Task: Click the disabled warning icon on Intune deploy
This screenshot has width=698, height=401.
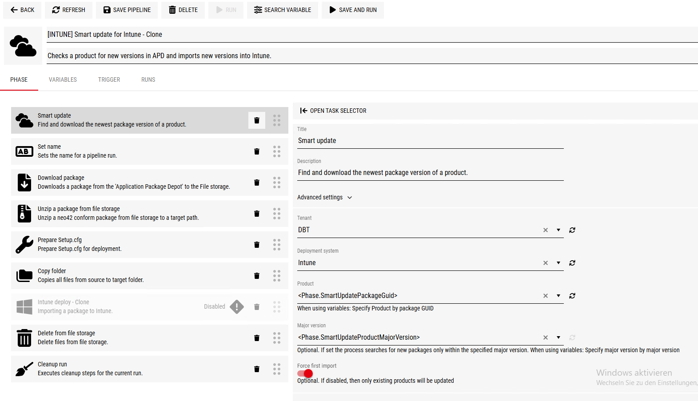Action: 237,307
